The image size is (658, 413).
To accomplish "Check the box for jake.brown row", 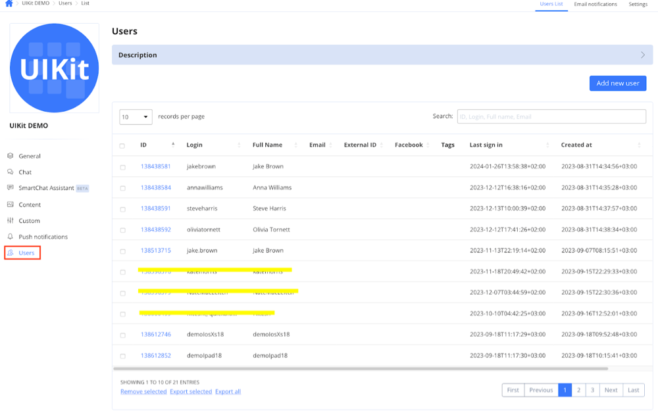I will coord(122,251).
